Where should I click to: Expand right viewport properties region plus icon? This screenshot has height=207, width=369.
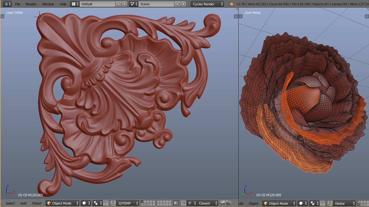tap(367, 16)
